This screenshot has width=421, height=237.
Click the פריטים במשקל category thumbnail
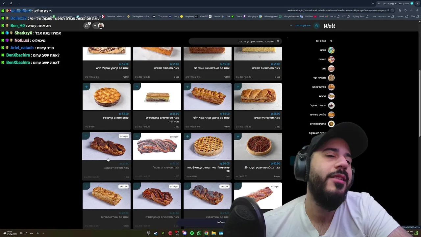pyautogui.click(x=331, y=105)
